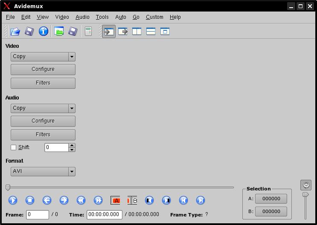Image resolution: width=317 pixels, height=225 pixels.
Task: Click Filters under Audio
Action: 43,134
